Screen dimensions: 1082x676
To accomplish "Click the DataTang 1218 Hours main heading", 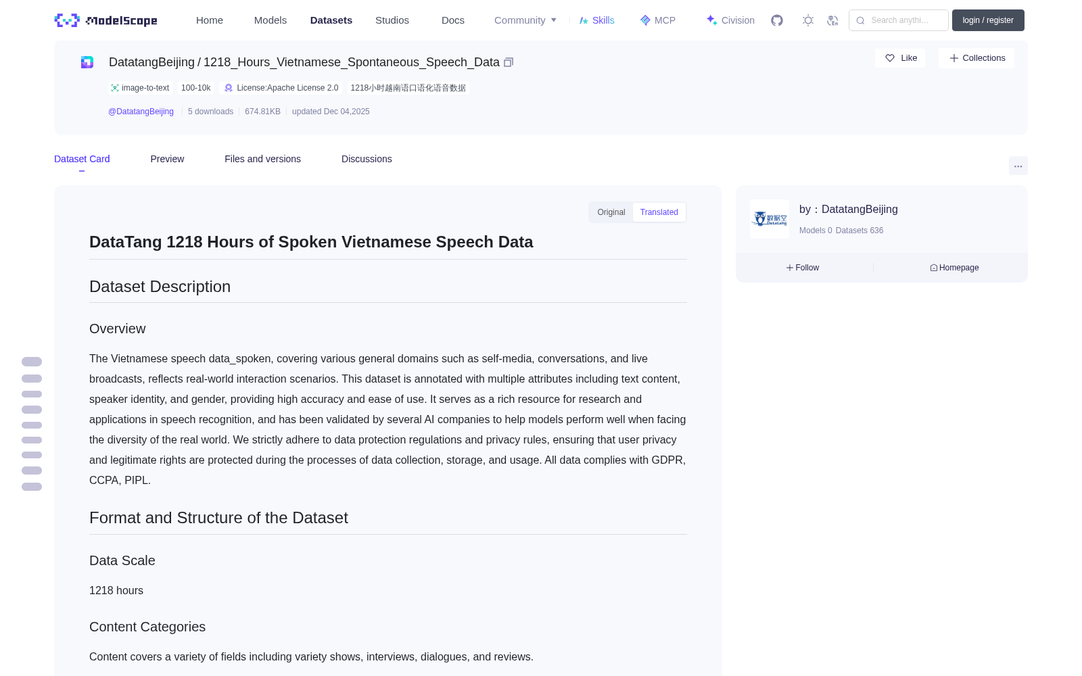I will click(311, 242).
